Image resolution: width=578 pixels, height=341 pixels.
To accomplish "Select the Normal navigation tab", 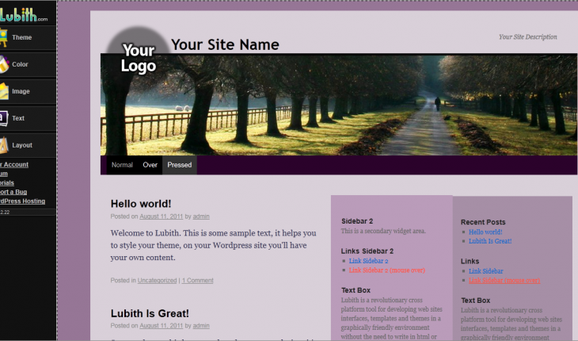I will click(x=122, y=165).
